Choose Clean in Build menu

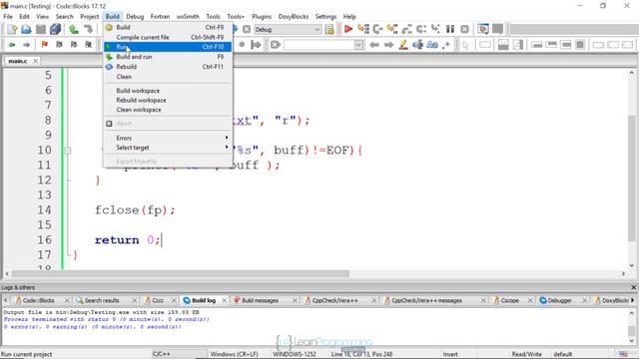[168, 77]
